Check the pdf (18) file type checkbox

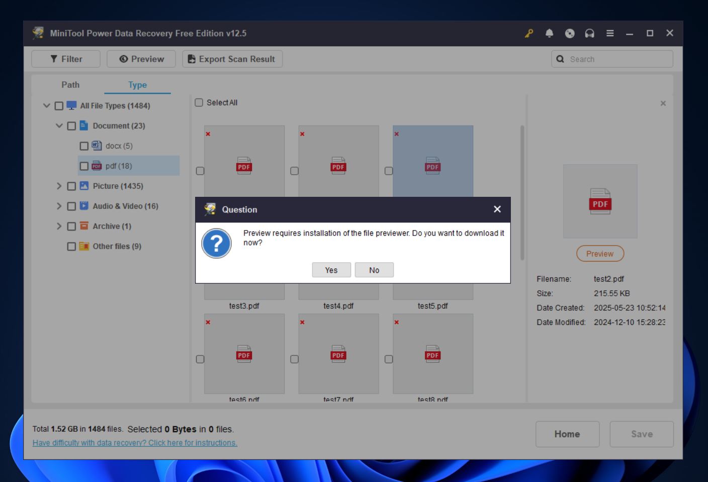point(84,166)
